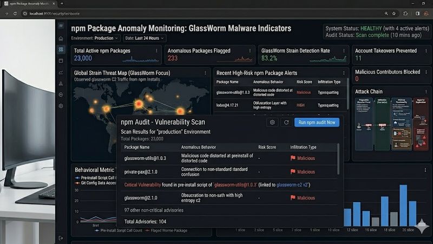Click the site info icon before localhost
This screenshot has width=433, height=244.
pyautogui.click(x=25, y=13)
